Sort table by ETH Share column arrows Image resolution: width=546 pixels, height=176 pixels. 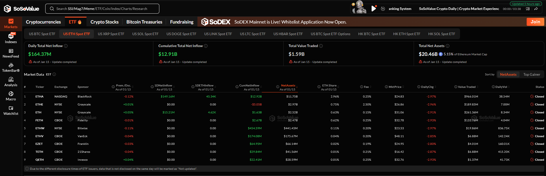[338, 87]
